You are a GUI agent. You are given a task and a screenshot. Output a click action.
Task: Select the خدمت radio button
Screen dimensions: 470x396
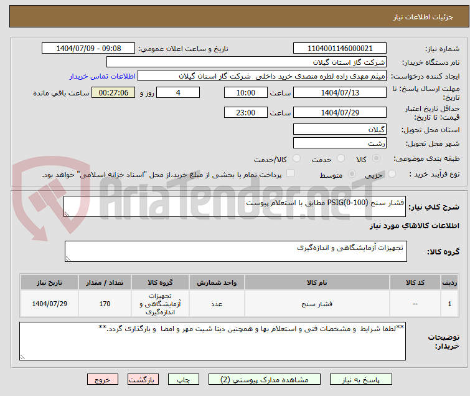point(341,158)
